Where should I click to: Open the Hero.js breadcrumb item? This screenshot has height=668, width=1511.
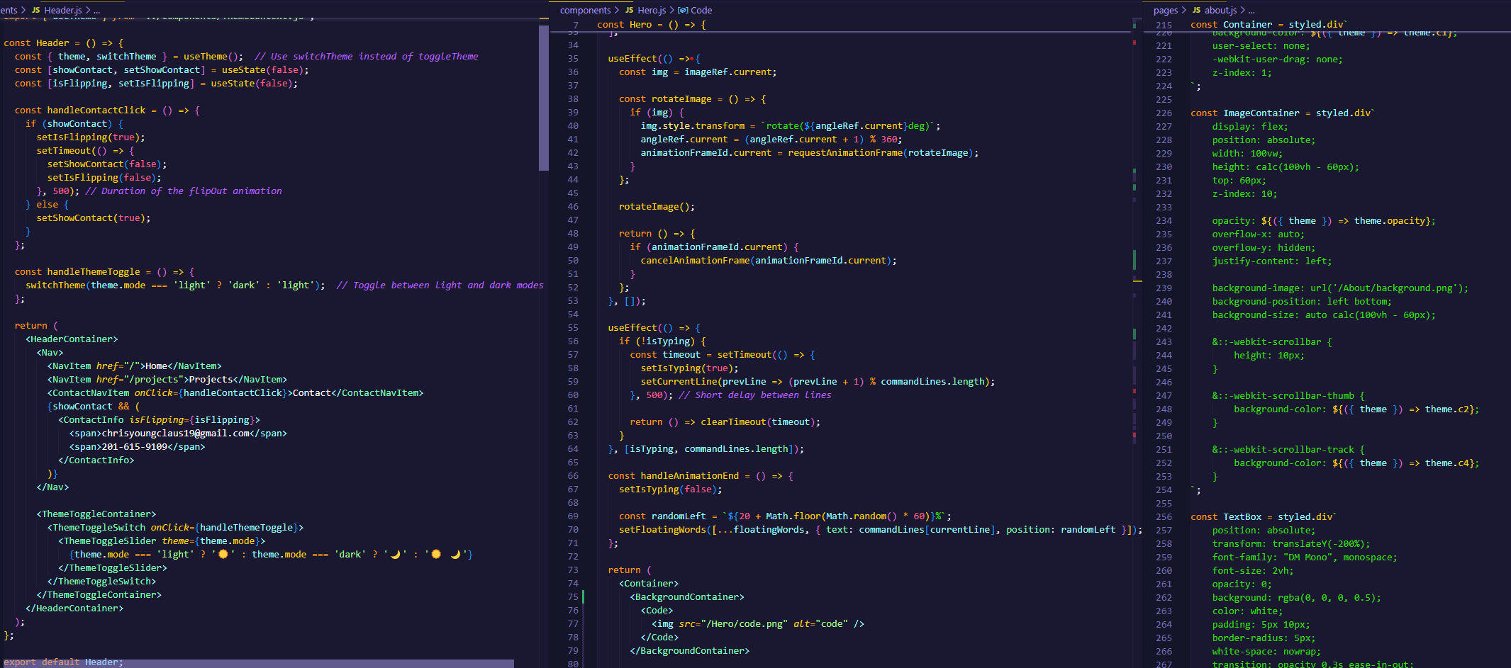point(652,10)
